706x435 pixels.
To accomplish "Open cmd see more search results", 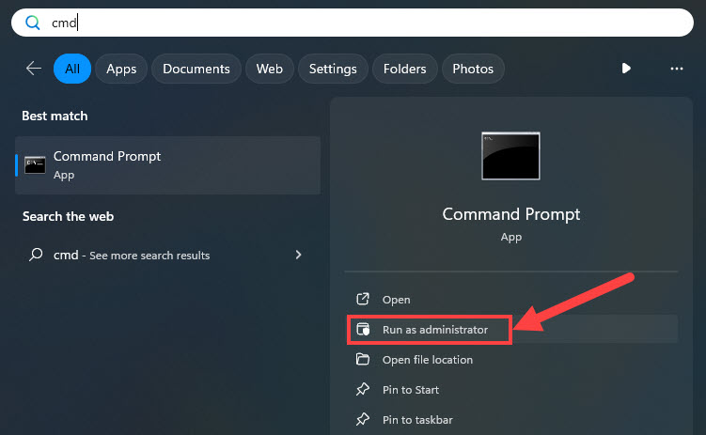I will click(x=167, y=255).
